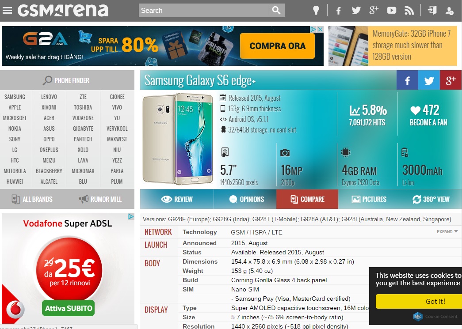Share phone on Google Plus red button
462x329 pixels.
click(451, 80)
